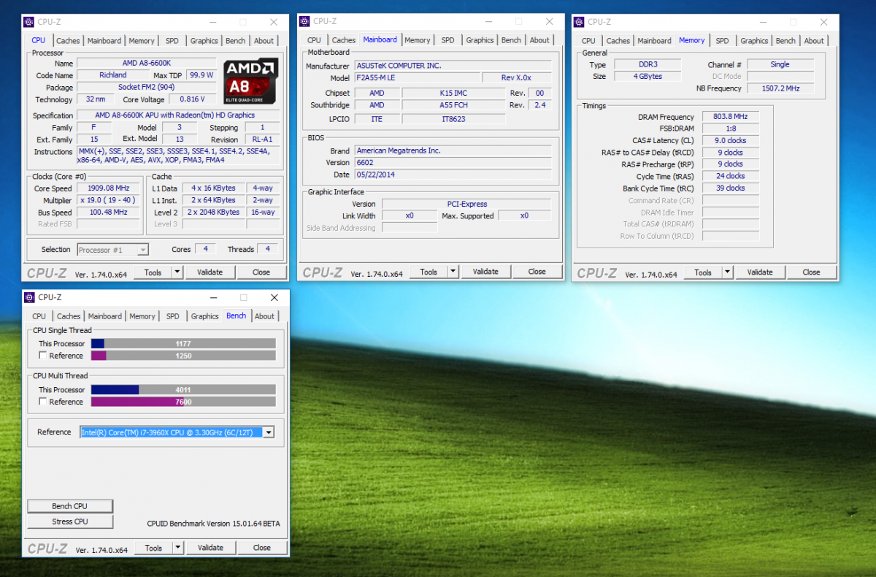Screen dimensions: 876x577
Task: Click the AMD A8 logo image
Action: point(250,80)
